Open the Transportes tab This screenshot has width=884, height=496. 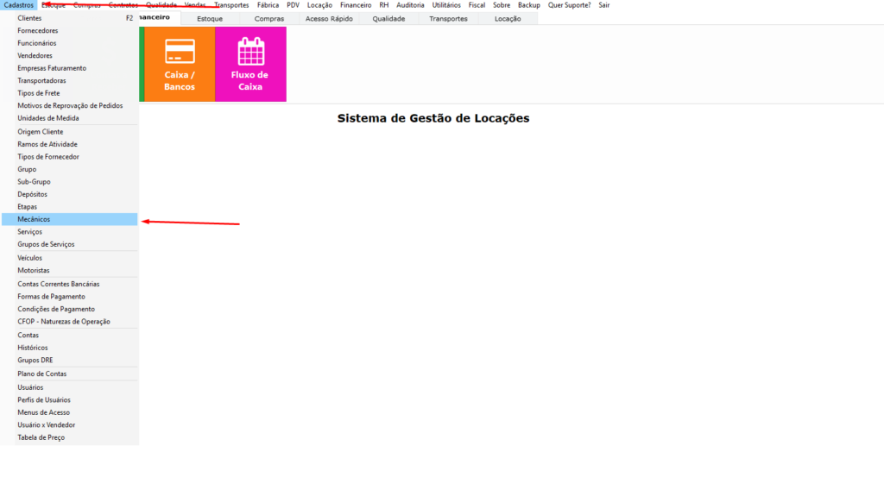[x=448, y=18]
